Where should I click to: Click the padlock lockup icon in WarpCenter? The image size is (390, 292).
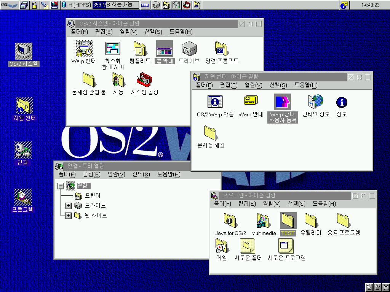tap(34, 5)
